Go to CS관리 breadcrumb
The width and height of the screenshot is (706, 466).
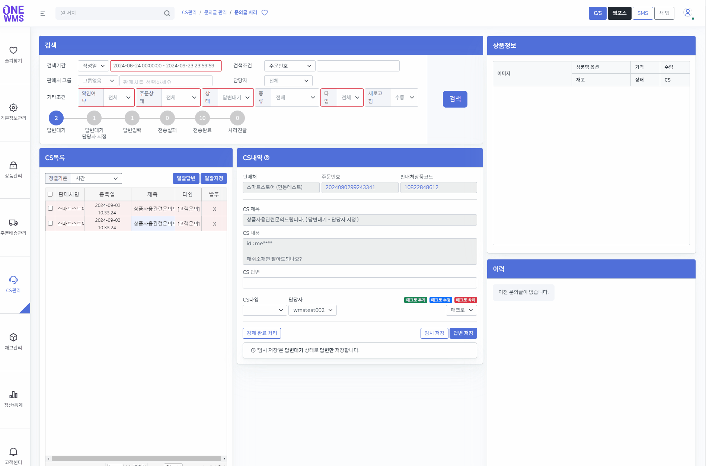(x=189, y=13)
